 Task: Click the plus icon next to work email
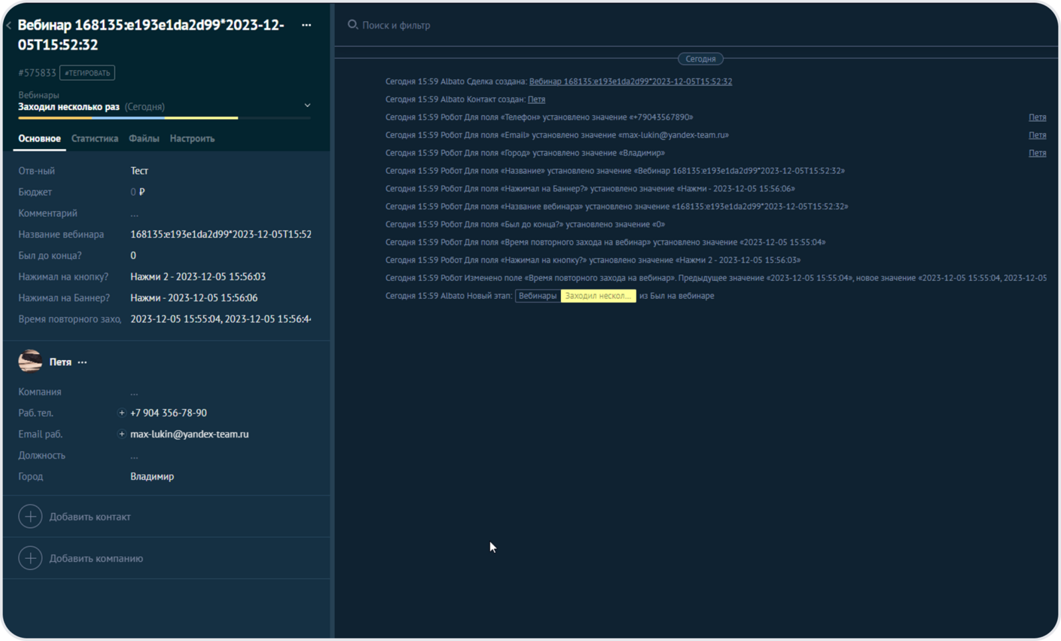[x=121, y=434]
